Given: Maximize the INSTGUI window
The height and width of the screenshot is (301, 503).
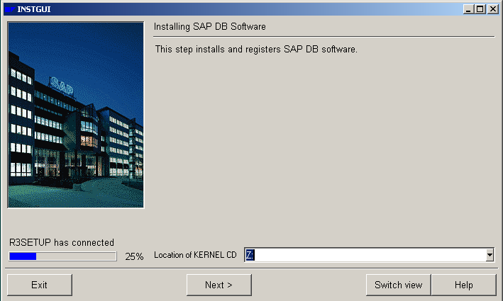Looking at the screenshot, I should coord(480,9).
